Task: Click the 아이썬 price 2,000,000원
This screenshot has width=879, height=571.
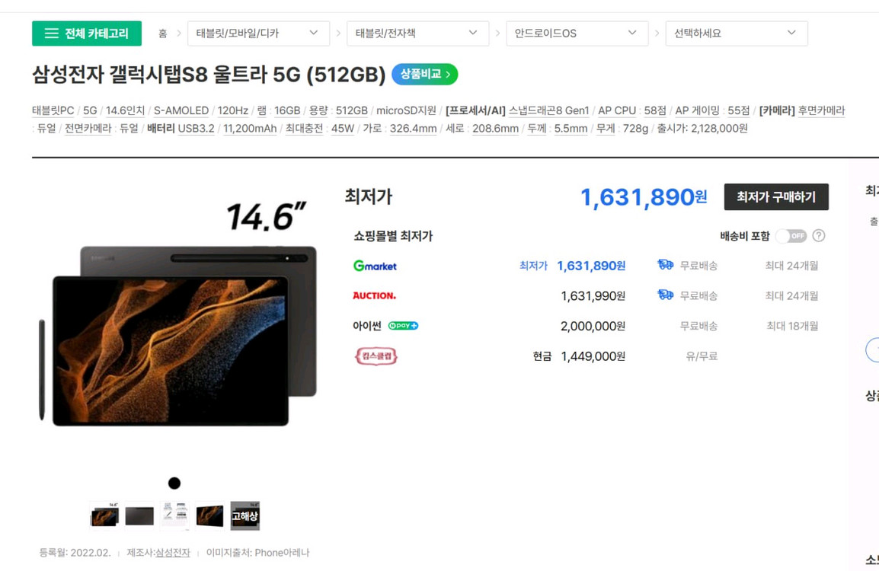Action: (593, 326)
